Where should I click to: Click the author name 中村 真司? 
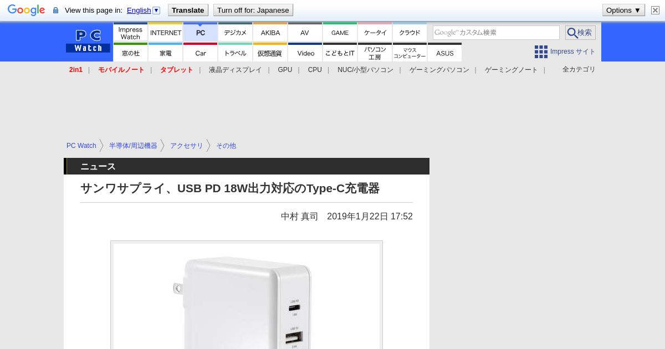coord(299,217)
